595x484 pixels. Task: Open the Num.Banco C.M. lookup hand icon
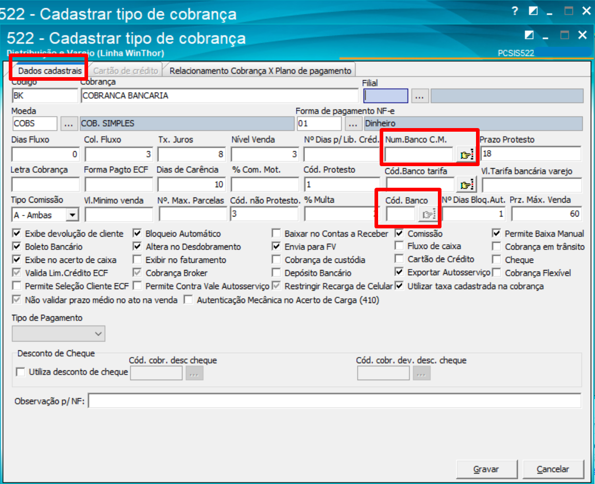tap(466, 154)
